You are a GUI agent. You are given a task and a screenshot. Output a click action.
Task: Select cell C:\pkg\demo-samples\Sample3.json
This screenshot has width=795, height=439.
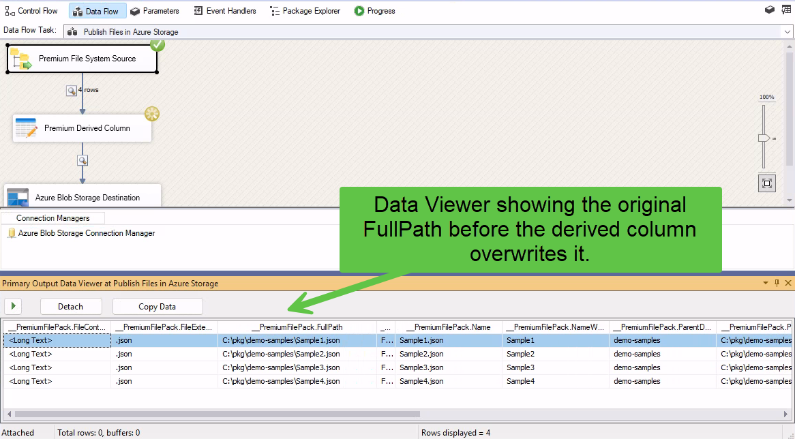(297, 367)
